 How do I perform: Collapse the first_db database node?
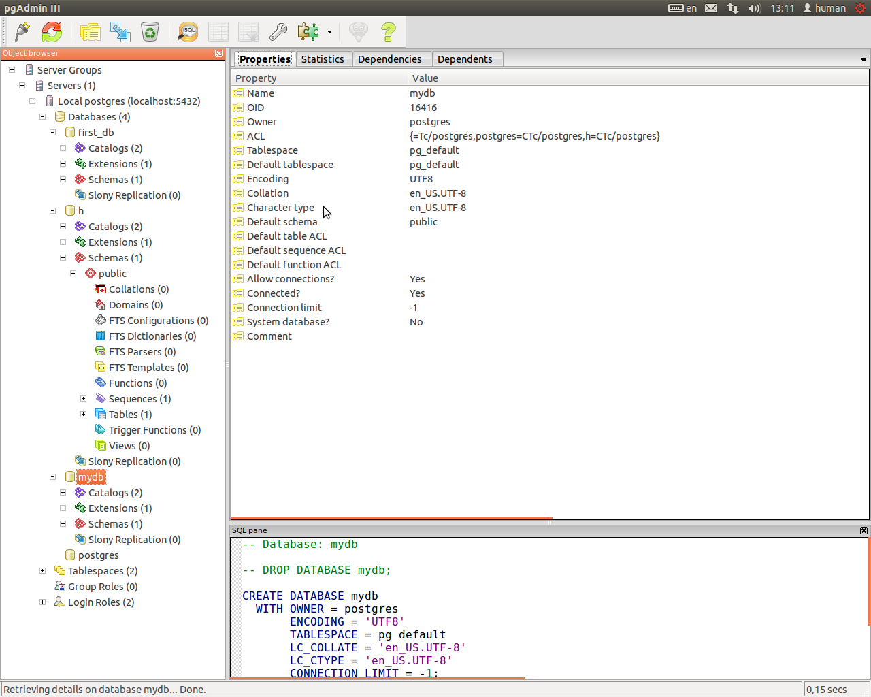coord(52,133)
